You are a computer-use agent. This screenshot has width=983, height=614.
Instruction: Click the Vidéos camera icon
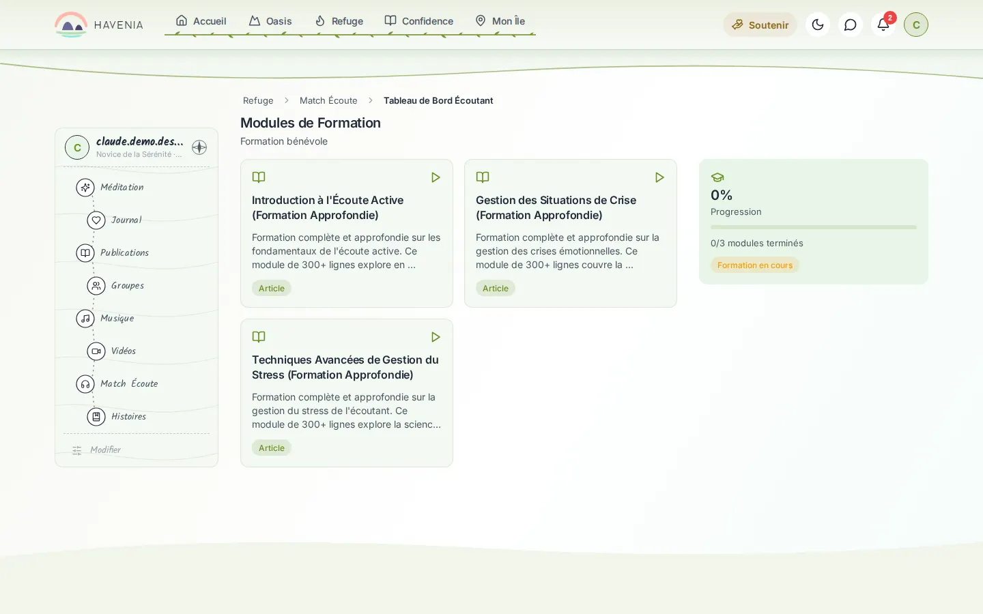(x=96, y=351)
